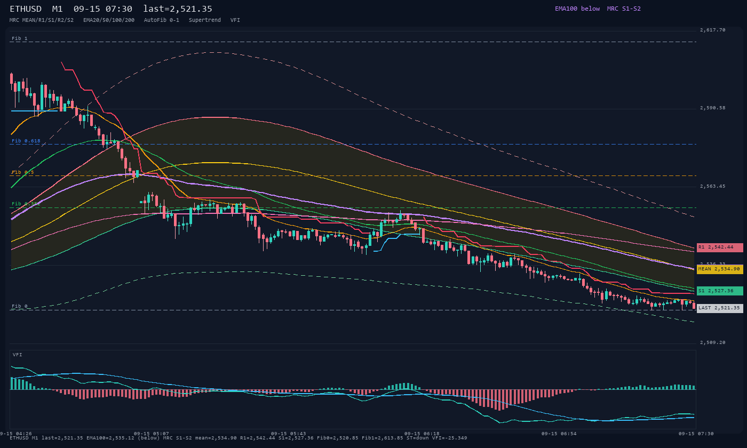Click the bottom status line starting 'ETHUSD M1 last='

[239, 438]
